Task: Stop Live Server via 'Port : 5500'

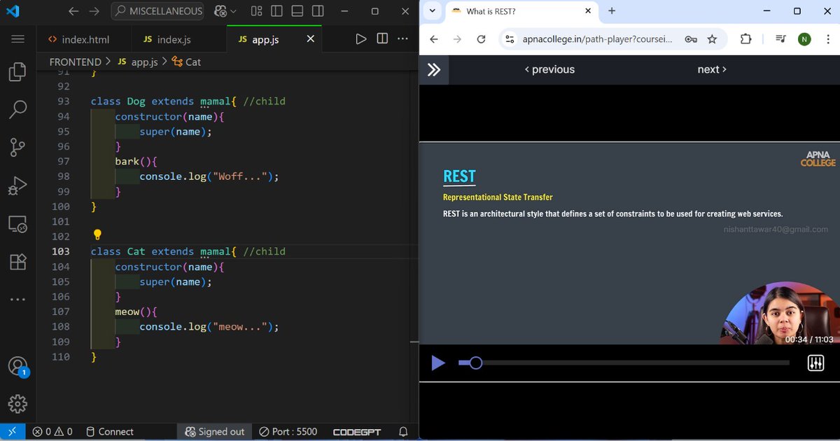Action: (288, 432)
